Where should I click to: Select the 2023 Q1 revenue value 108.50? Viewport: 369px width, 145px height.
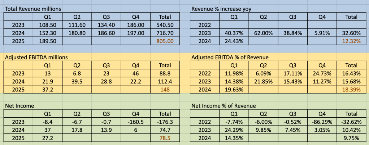[x=48, y=25]
